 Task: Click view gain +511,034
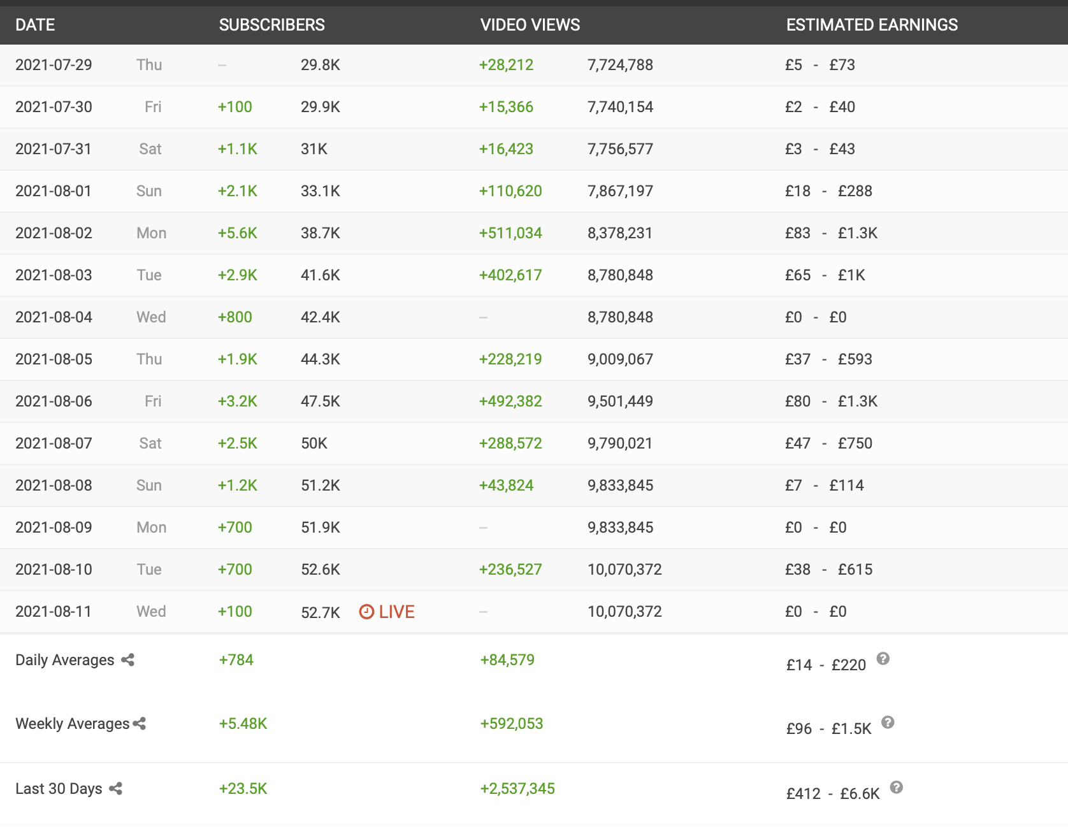[x=510, y=233]
